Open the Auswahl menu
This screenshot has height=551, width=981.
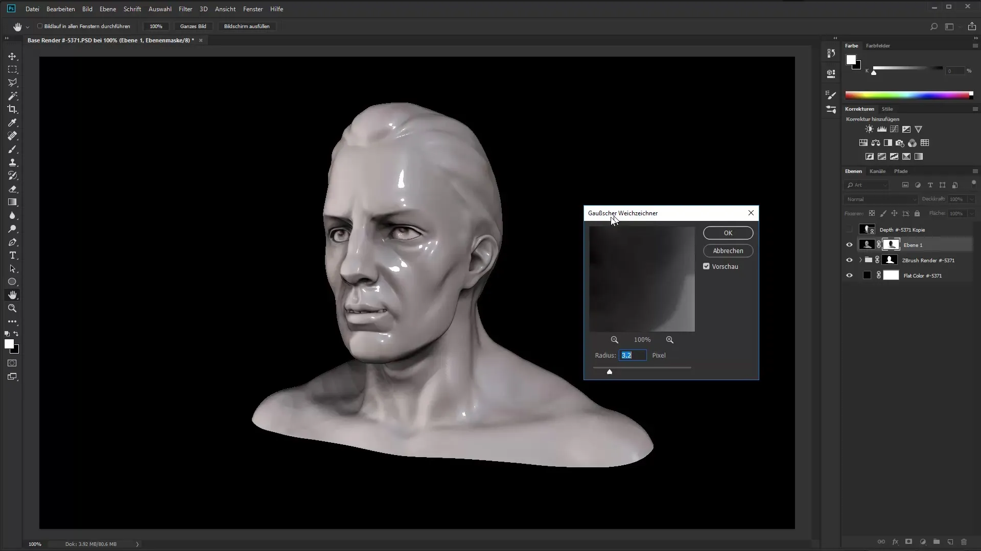coord(160,9)
